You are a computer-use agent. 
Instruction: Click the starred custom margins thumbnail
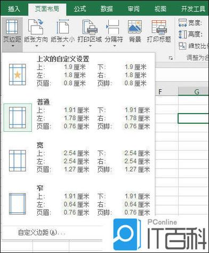(18, 75)
